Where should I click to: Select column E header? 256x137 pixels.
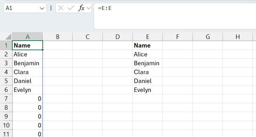pos(147,37)
